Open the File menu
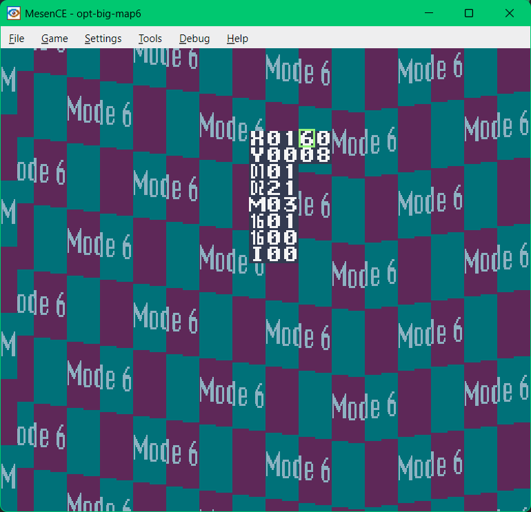Screen dimensions: 531x512 [x=17, y=39]
